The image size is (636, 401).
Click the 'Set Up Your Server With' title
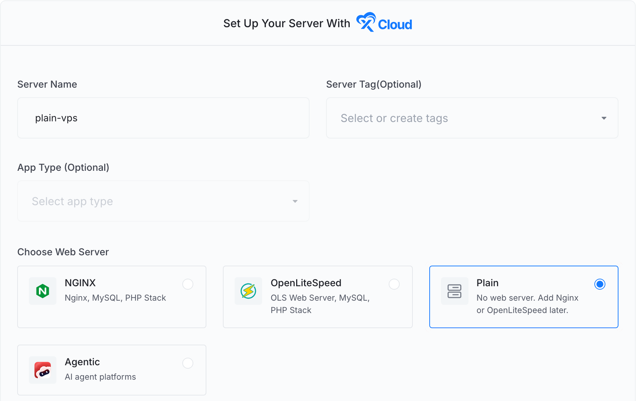coord(287,23)
